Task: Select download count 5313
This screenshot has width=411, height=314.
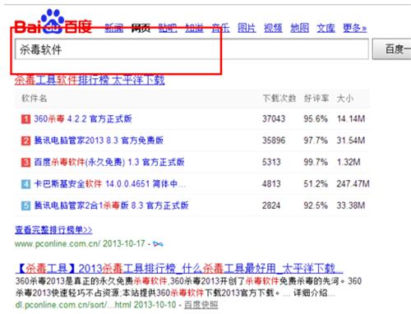Action: pyautogui.click(x=271, y=162)
